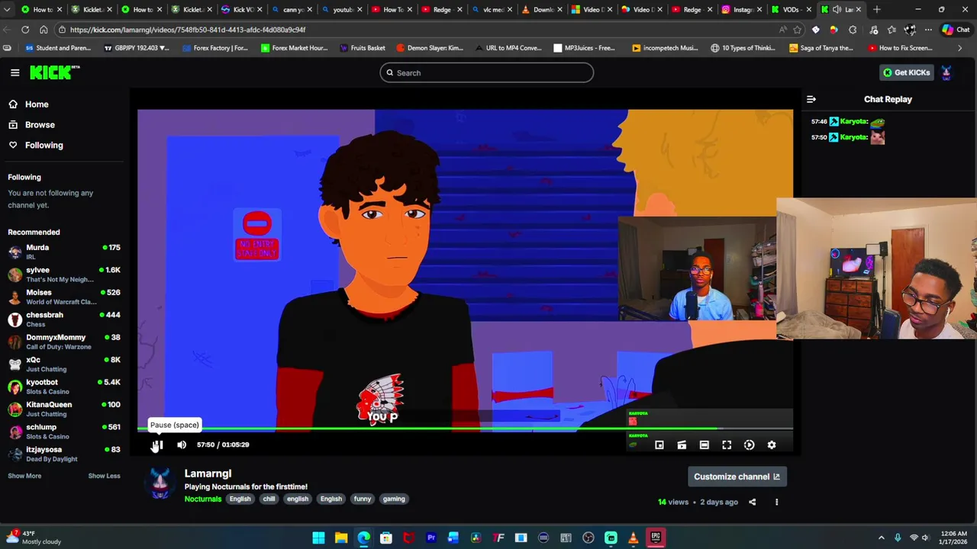Open Fruits Basket bookmark
977x549 pixels.
(x=362, y=47)
